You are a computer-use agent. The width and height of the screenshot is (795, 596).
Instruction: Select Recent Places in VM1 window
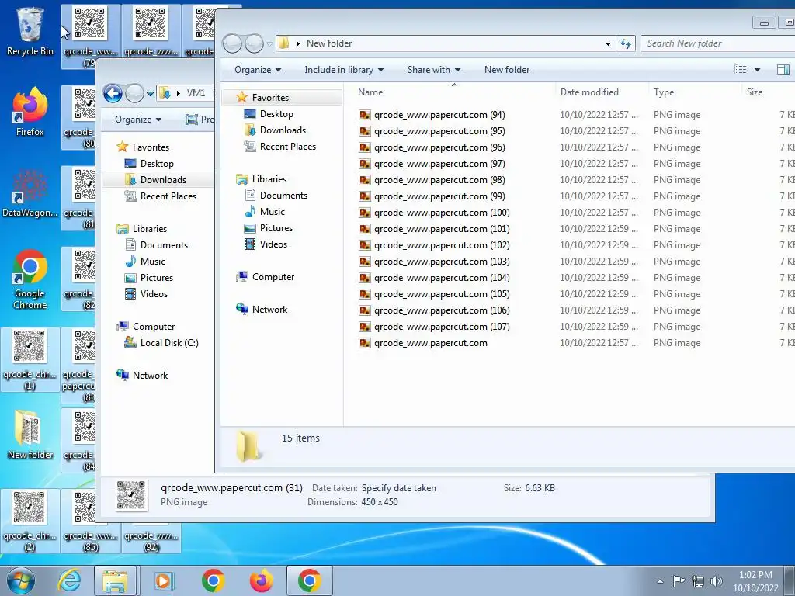(x=168, y=196)
